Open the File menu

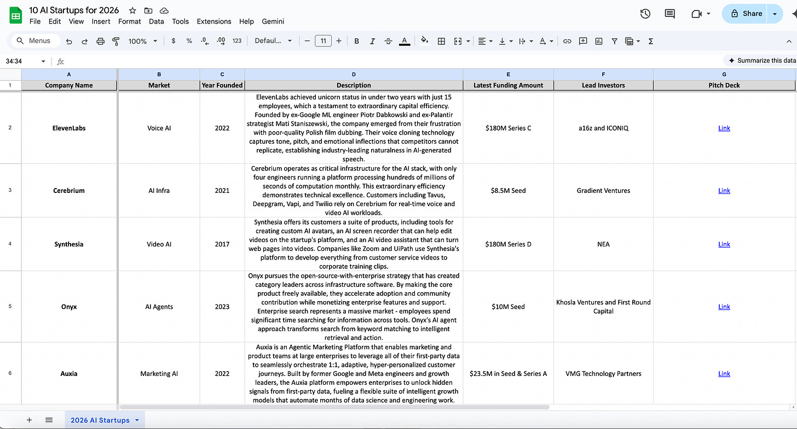(35, 21)
